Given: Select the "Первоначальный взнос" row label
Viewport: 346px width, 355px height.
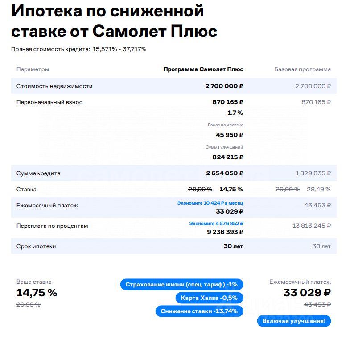Looking at the screenshot, I should click(49, 102).
